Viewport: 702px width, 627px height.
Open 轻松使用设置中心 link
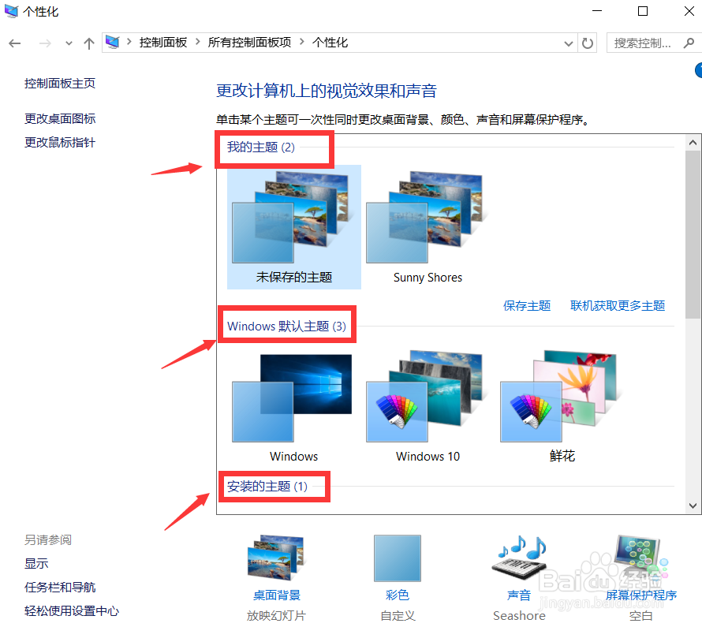pos(72,611)
